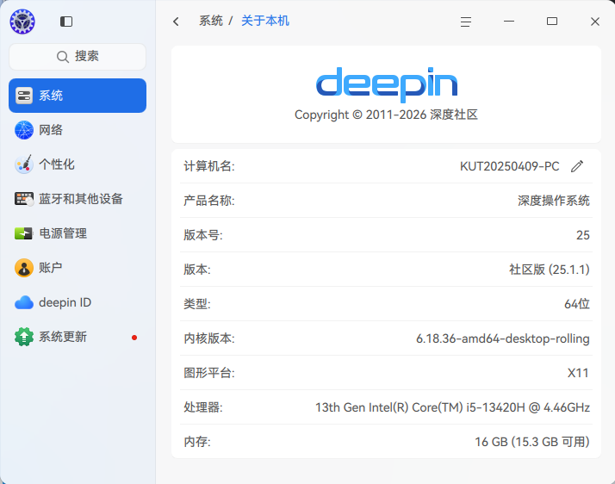Screen dimensions: 615x484
Task: Open 个性化 settings category
Action: [x=78, y=164]
